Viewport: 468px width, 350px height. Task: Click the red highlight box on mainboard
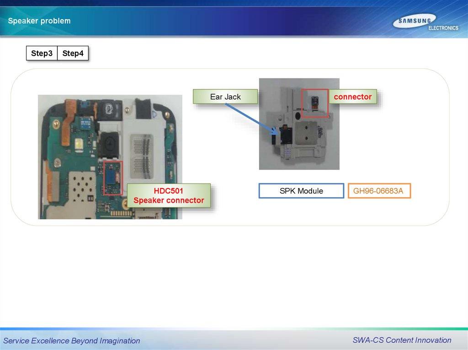point(113,178)
